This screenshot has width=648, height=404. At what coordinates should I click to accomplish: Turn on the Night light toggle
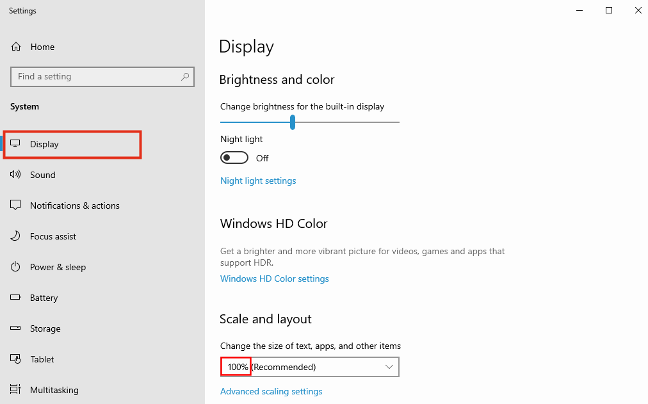pyautogui.click(x=234, y=158)
